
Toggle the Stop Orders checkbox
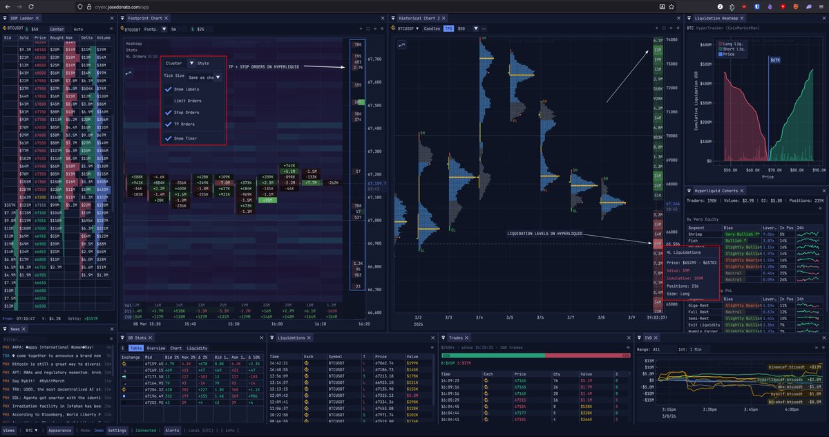pyautogui.click(x=169, y=112)
